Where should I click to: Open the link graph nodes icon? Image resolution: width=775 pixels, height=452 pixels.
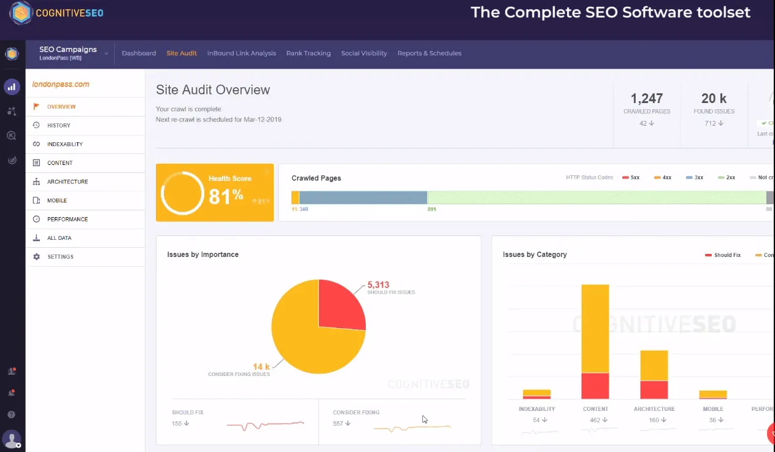point(12,111)
